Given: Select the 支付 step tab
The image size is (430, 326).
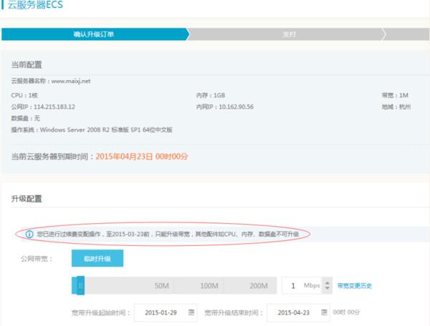Looking at the screenshot, I should pos(288,34).
